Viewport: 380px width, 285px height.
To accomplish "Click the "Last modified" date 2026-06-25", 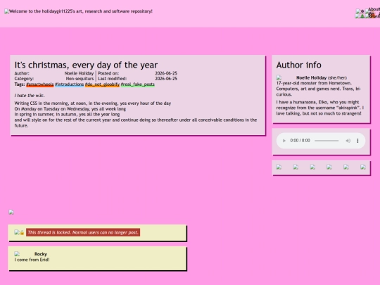I will coord(166,79).
